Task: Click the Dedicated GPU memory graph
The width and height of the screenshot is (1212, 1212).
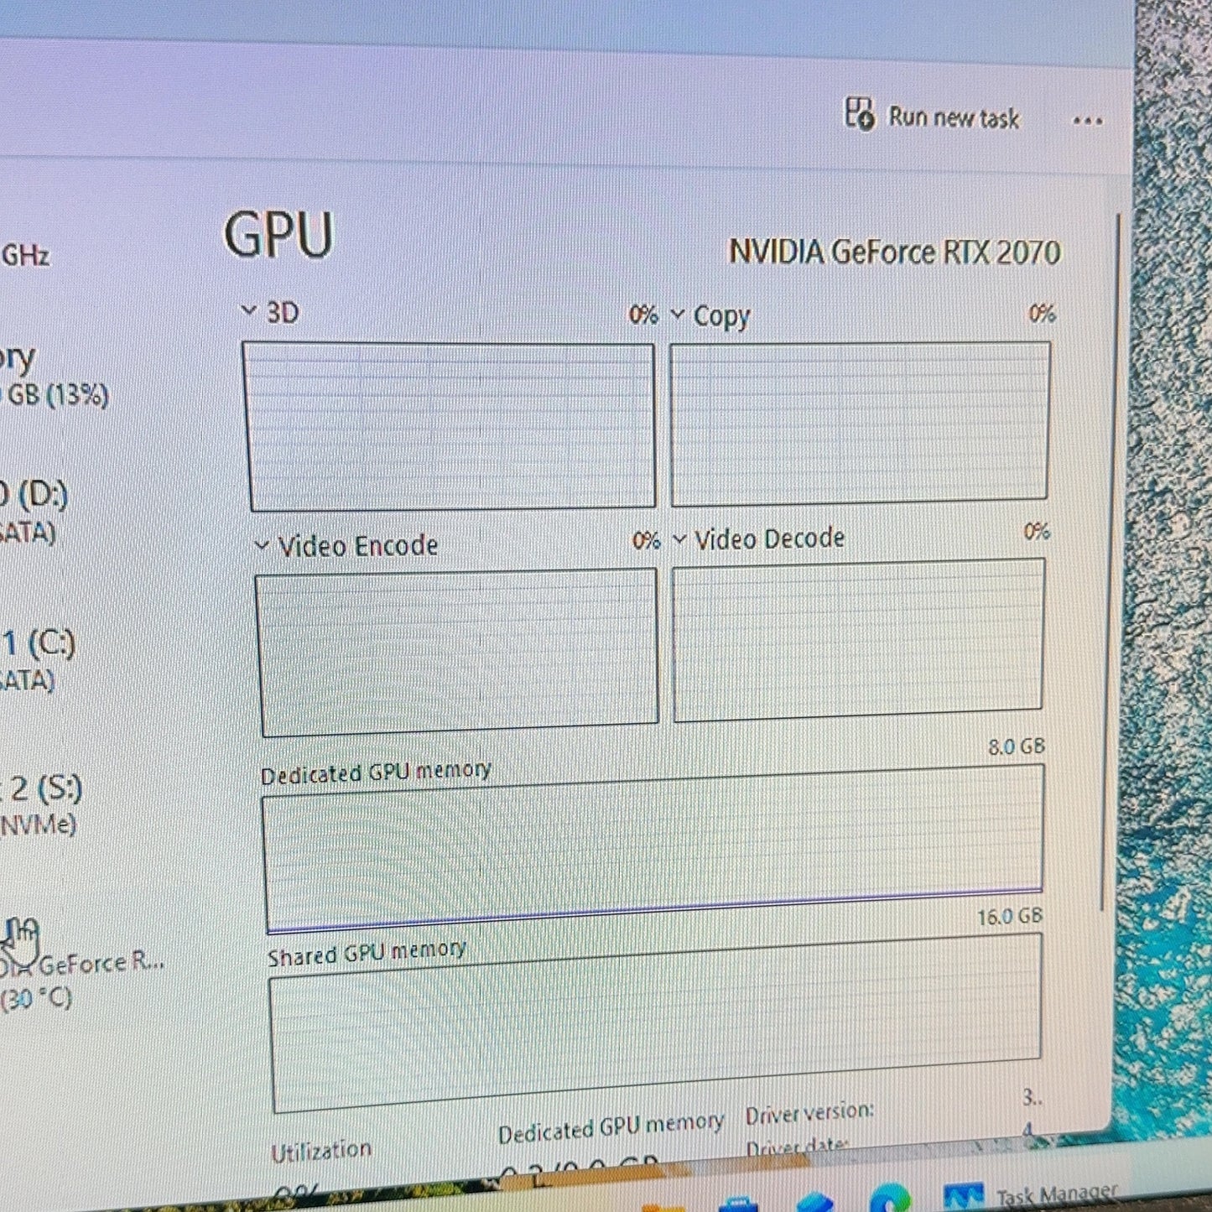Action: click(653, 849)
